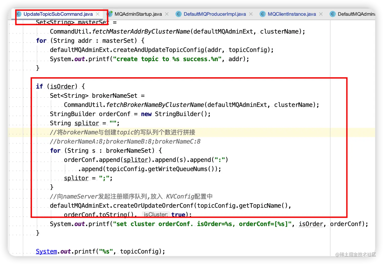Click the for loop over brokerNameSet line
This screenshot has width=383, height=264.
click(106, 151)
